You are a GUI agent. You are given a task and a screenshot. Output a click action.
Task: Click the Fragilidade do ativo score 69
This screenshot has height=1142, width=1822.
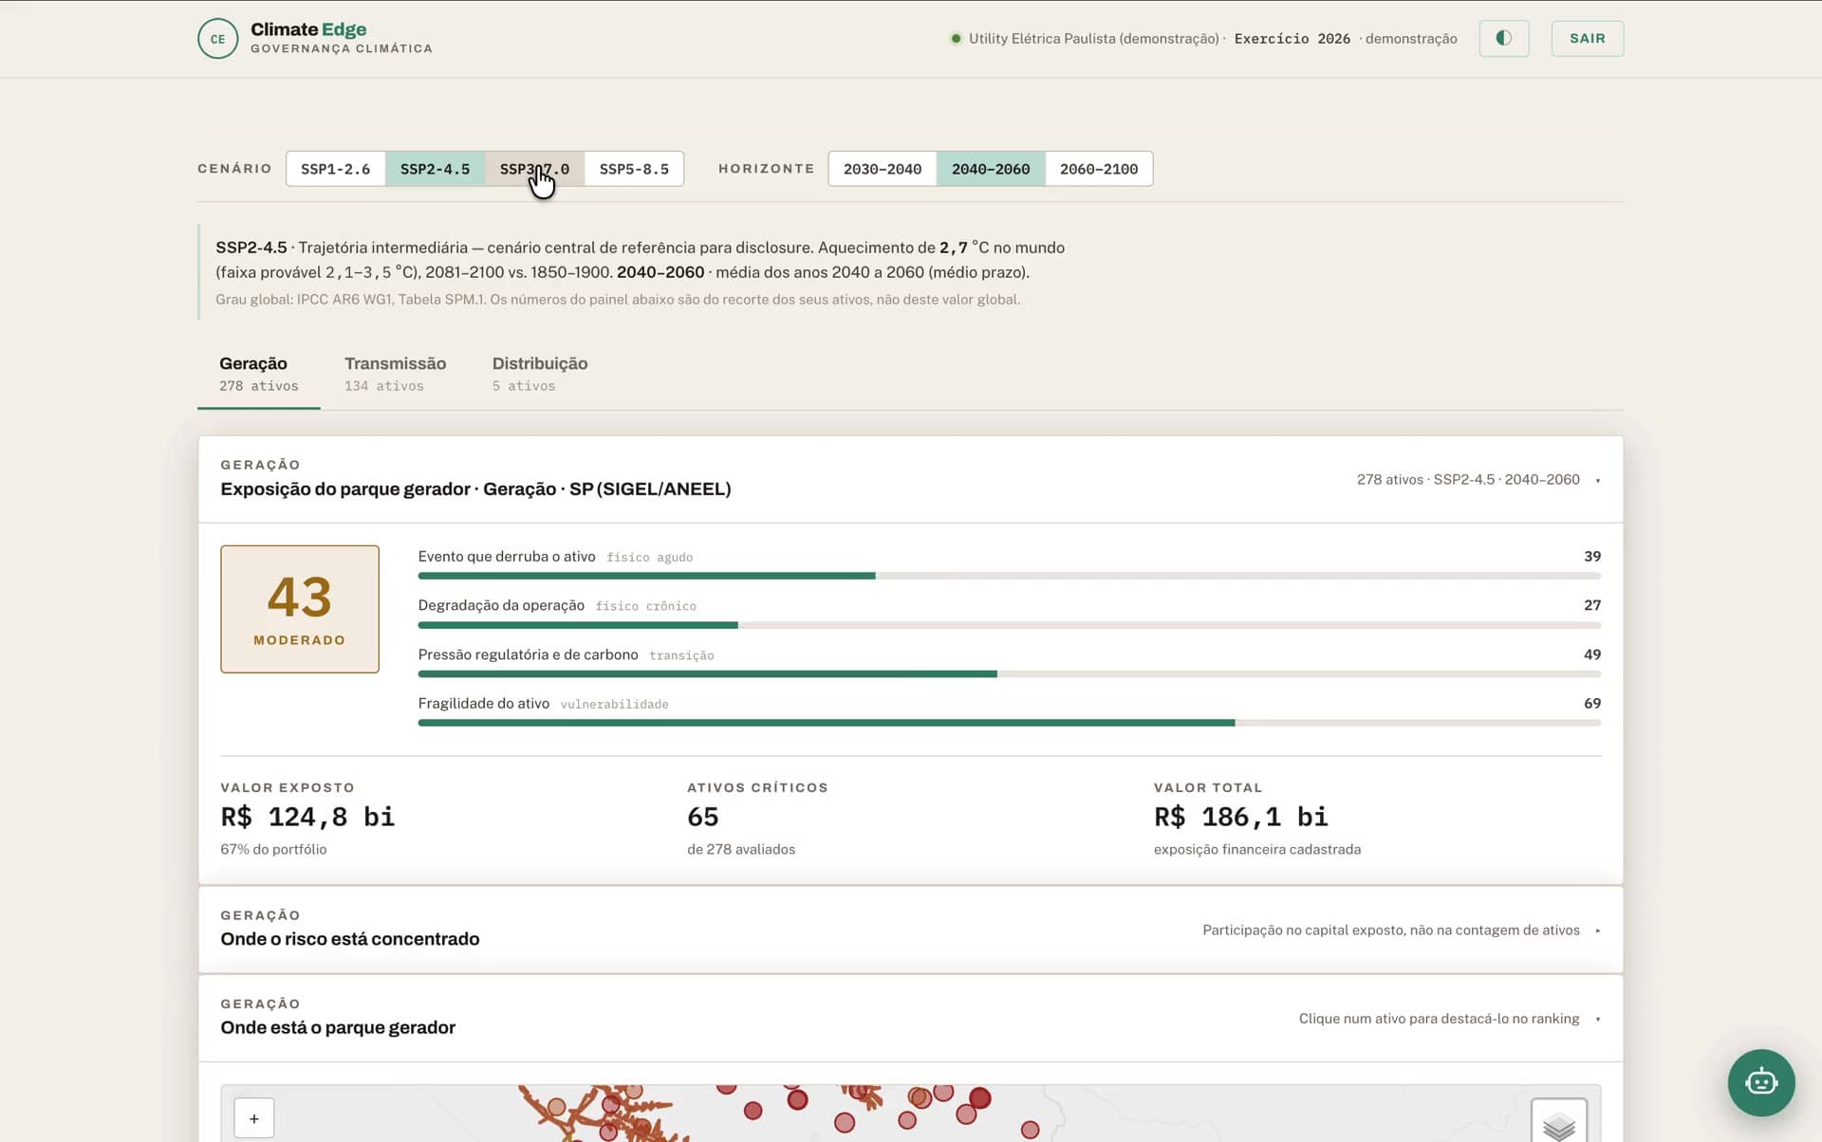[1592, 704]
